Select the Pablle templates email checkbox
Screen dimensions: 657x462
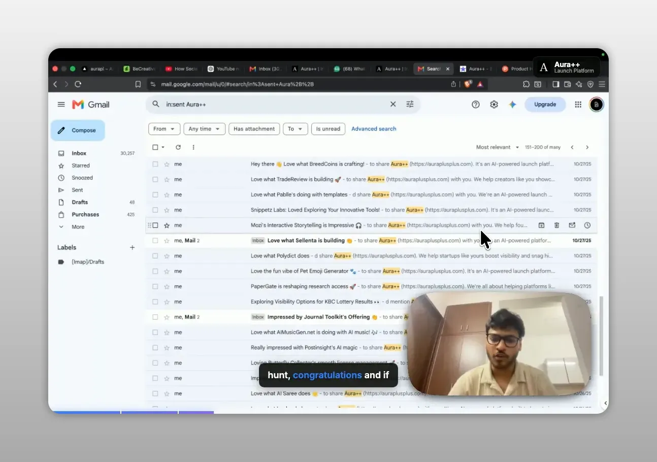[155, 195]
